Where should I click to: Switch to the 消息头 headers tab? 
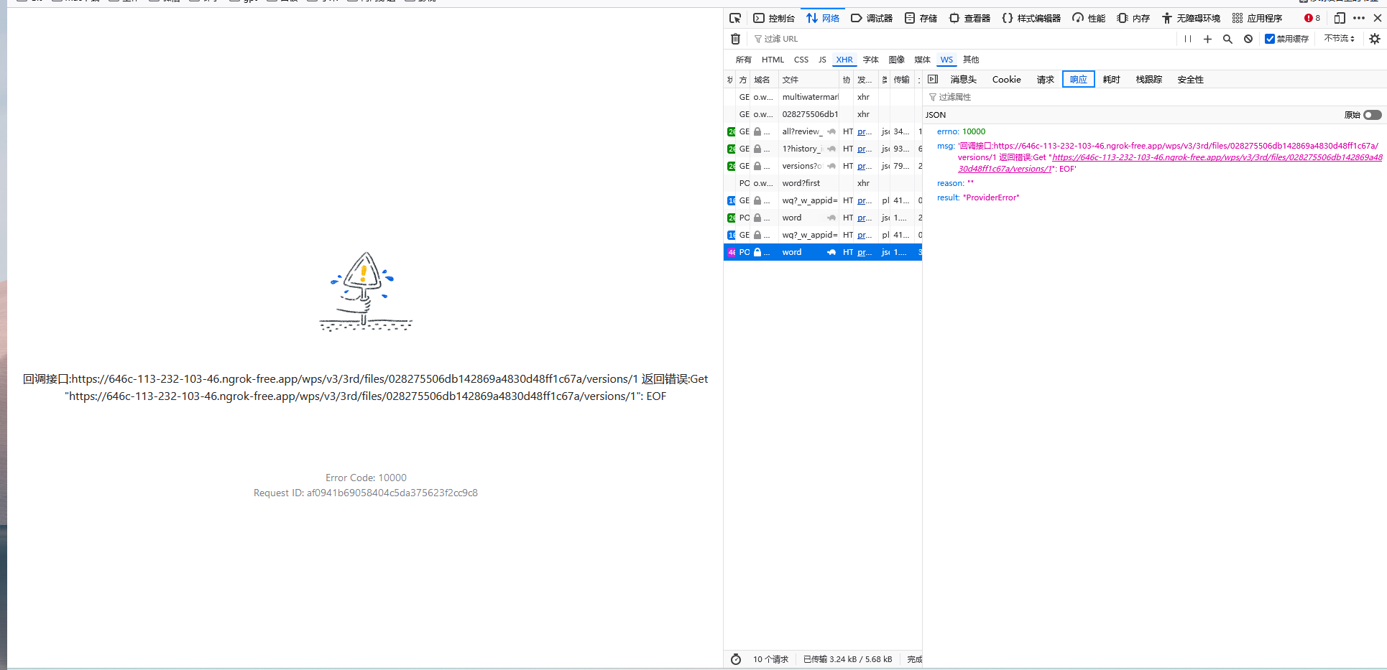click(x=964, y=79)
